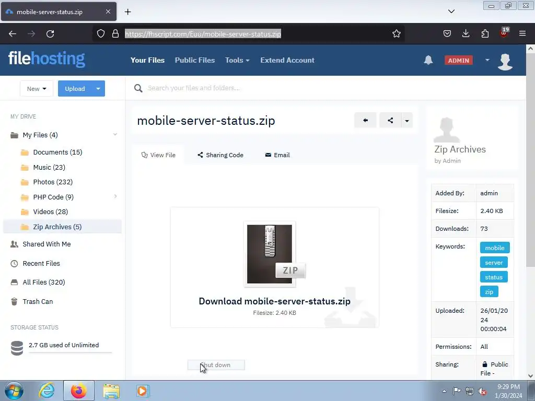This screenshot has height=401, width=535.
Task: Open My Files (4) folder
Action: coord(40,135)
